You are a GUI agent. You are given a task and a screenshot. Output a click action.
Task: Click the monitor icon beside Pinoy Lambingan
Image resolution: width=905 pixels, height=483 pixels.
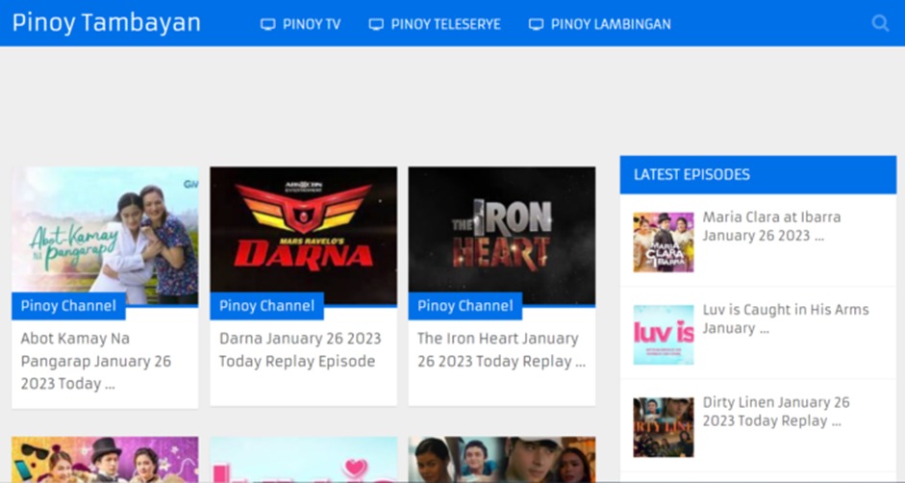[x=536, y=24]
